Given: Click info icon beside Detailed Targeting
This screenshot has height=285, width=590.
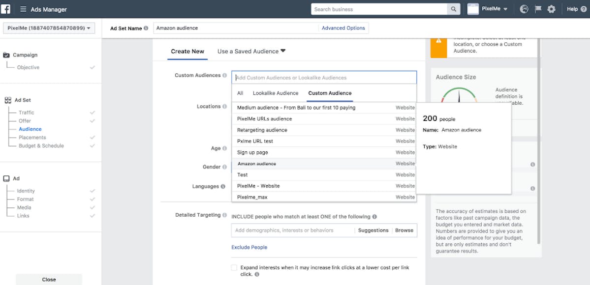Looking at the screenshot, I should pos(225,215).
